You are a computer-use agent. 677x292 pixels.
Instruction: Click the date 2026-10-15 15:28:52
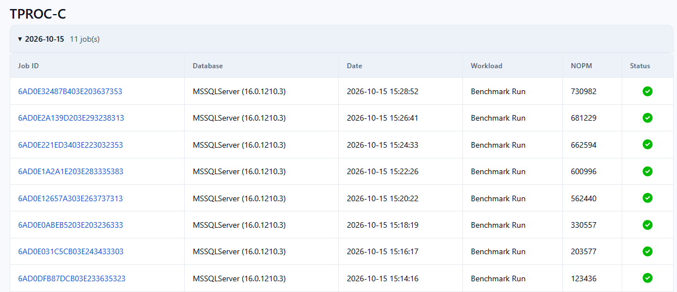pos(382,91)
